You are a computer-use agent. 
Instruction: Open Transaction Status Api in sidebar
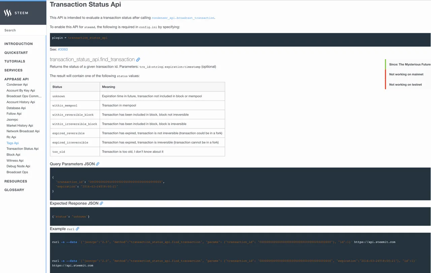pyautogui.click(x=23, y=149)
